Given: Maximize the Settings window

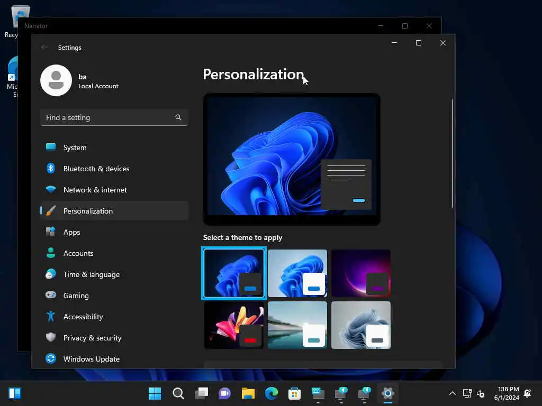Looking at the screenshot, I should (x=419, y=43).
